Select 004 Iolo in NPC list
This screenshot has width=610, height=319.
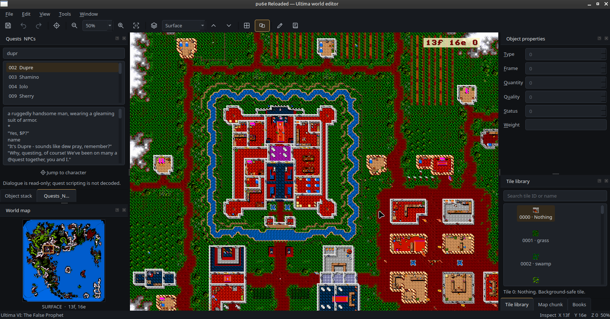[x=62, y=86]
